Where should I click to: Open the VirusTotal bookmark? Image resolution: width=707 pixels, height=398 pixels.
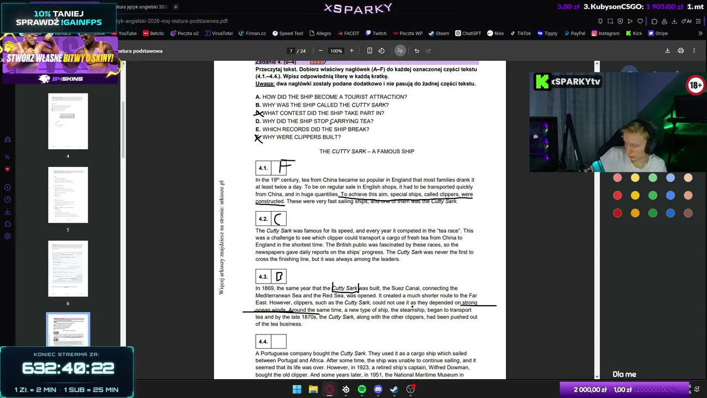point(218,33)
